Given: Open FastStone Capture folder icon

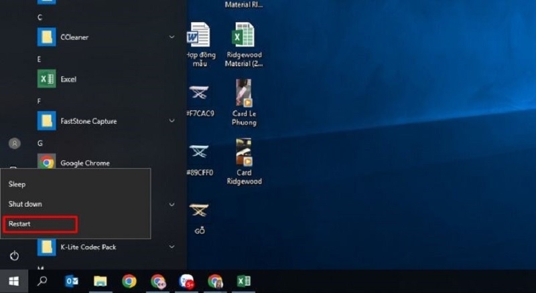Looking at the screenshot, I should point(46,121).
